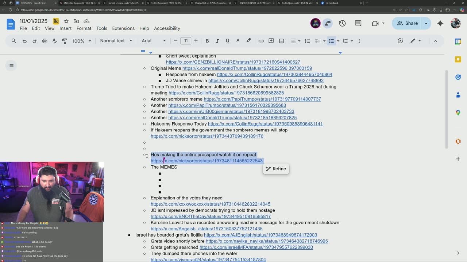
Task: Get add-ons with plus icon
Action: [x=458, y=159]
